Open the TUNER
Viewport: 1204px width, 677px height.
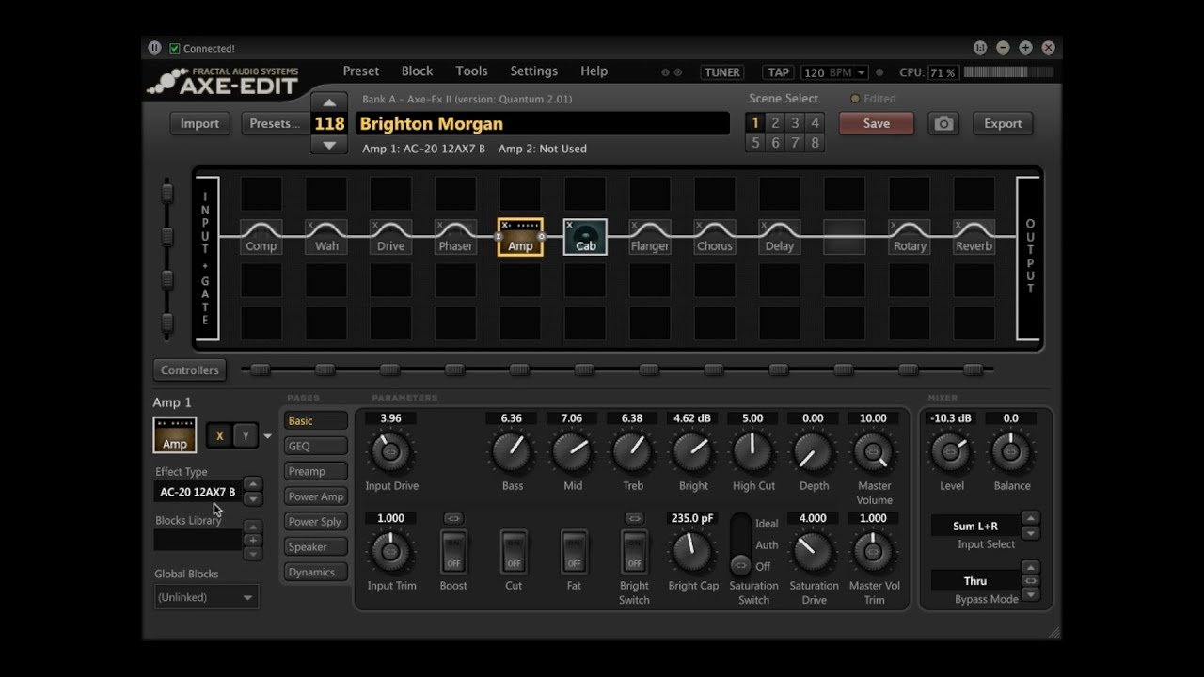click(x=722, y=72)
